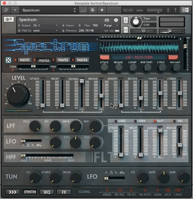Open the Purge dropdown menu

(111, 25)
